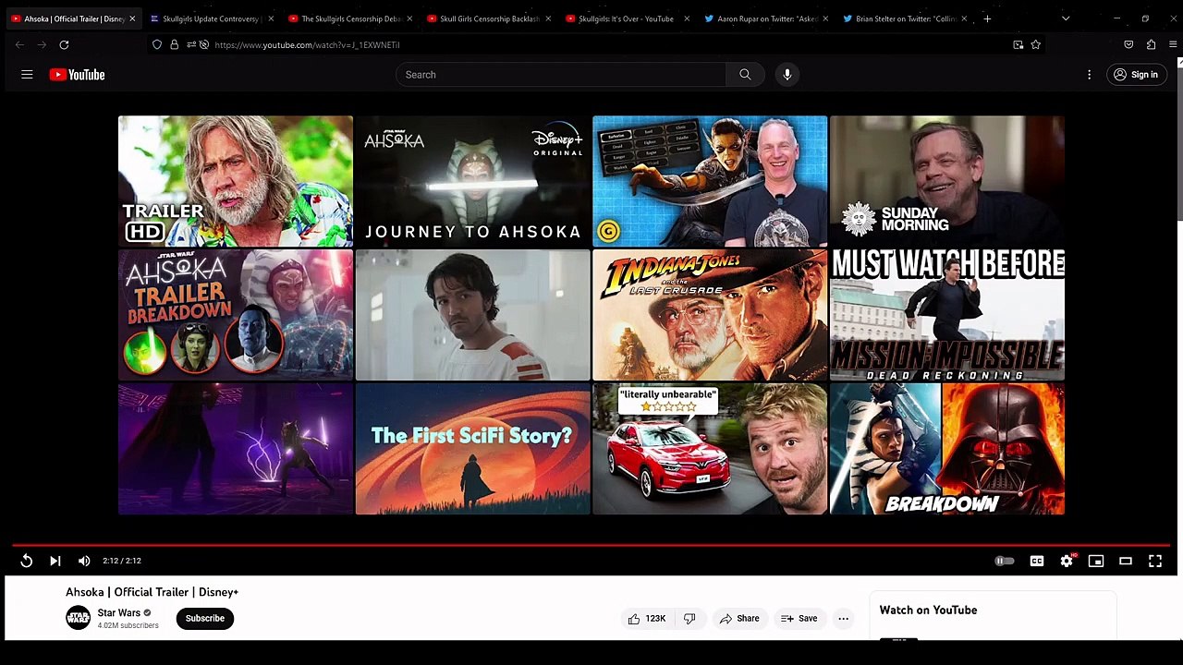This screenshot has width=1183, height=665.
Task: Open a new browser tab
Action: [987, 18]
